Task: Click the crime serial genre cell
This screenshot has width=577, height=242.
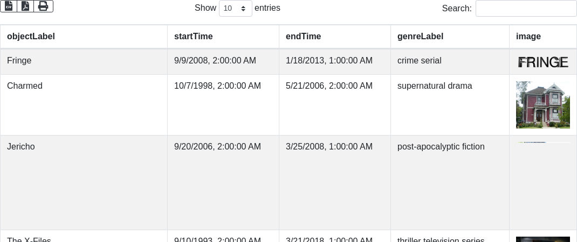Action: (x=419, y=61)
